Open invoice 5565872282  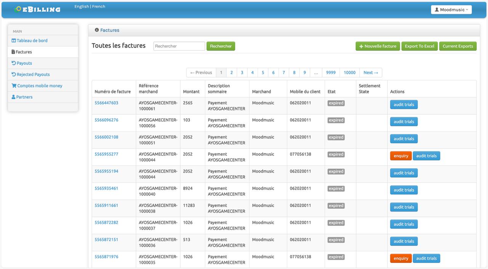[106, 223]
